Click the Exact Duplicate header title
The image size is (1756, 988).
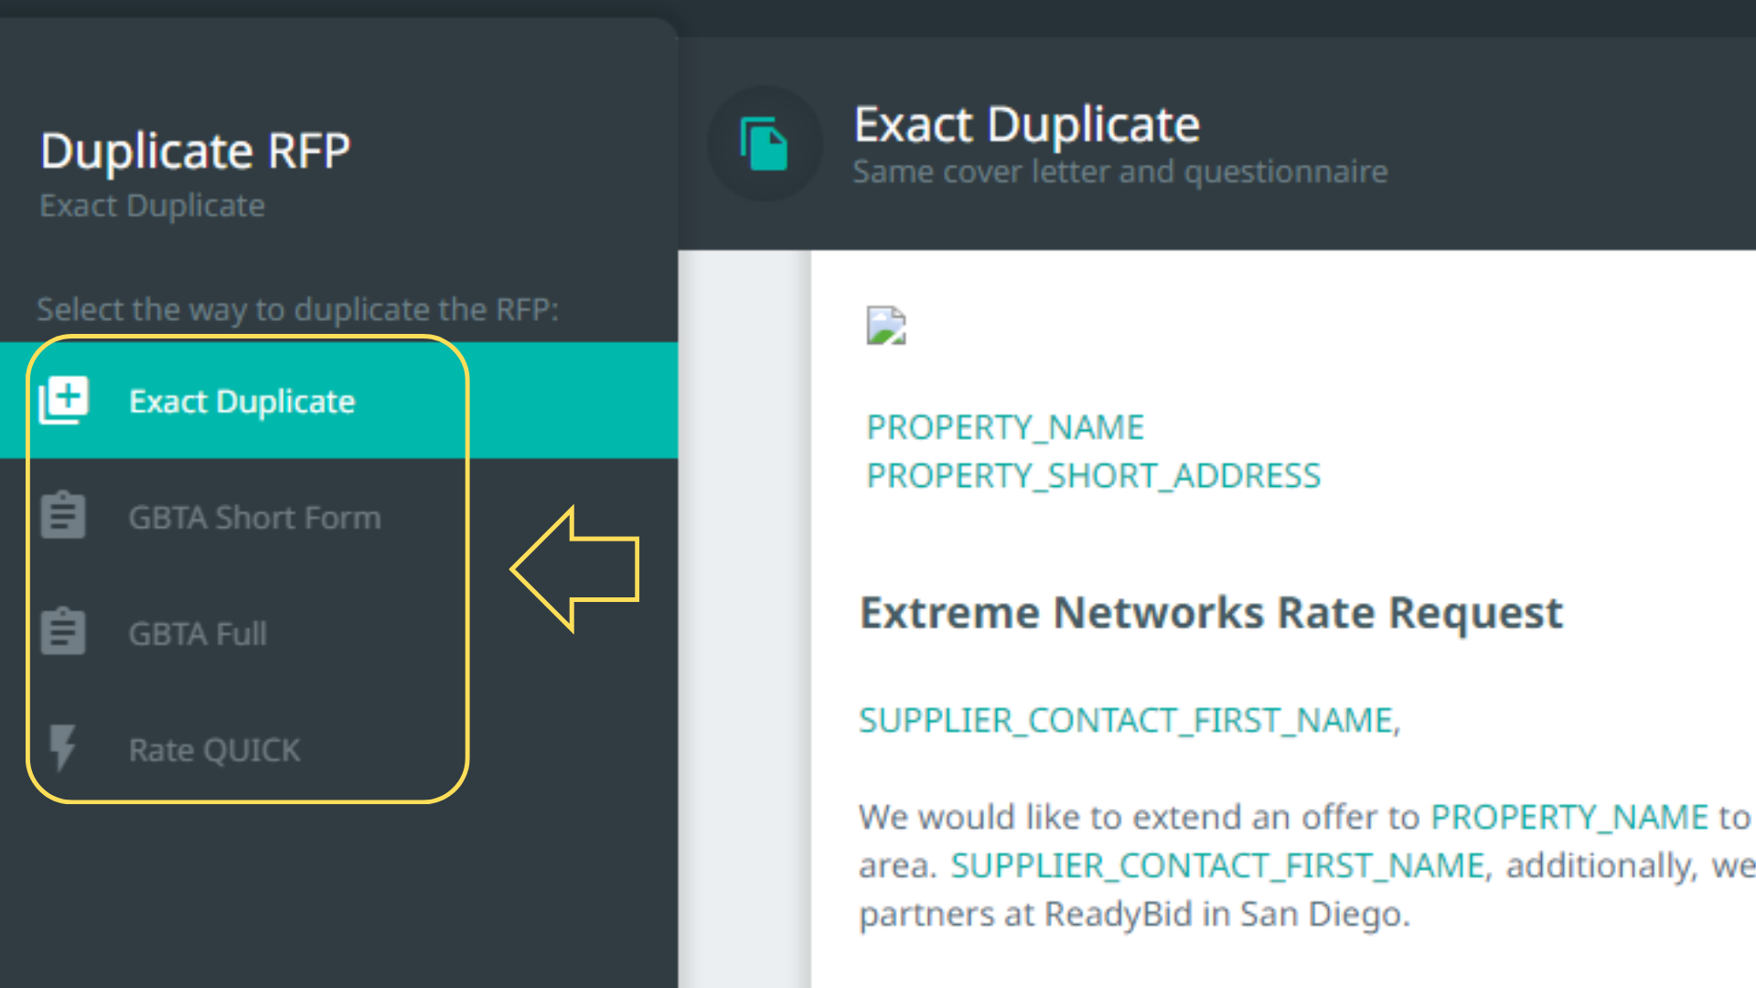click(x=1026, y=124)
